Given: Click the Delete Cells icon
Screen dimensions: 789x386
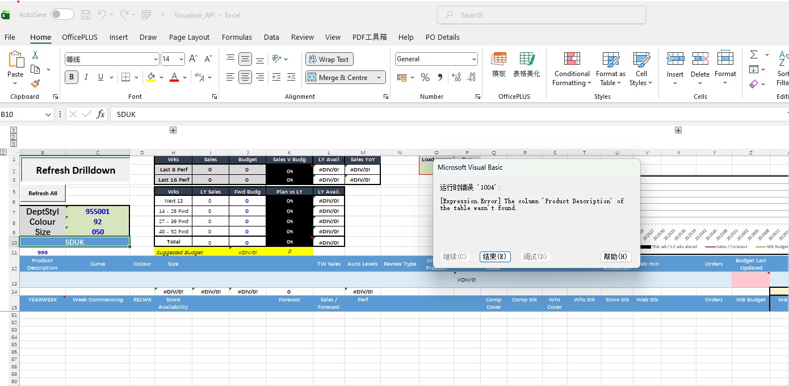Looking at the screenshot, I should pos(700,68).
